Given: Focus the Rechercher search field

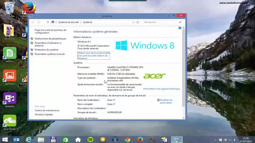Looking at the screenshot, I should (162, 22).
